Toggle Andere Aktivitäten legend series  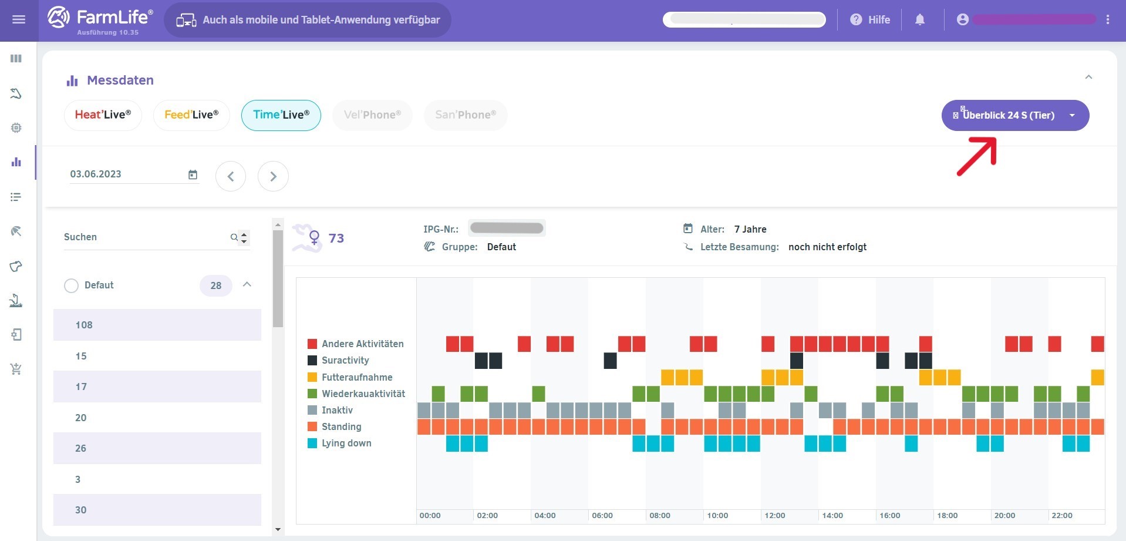click(362, 344)
